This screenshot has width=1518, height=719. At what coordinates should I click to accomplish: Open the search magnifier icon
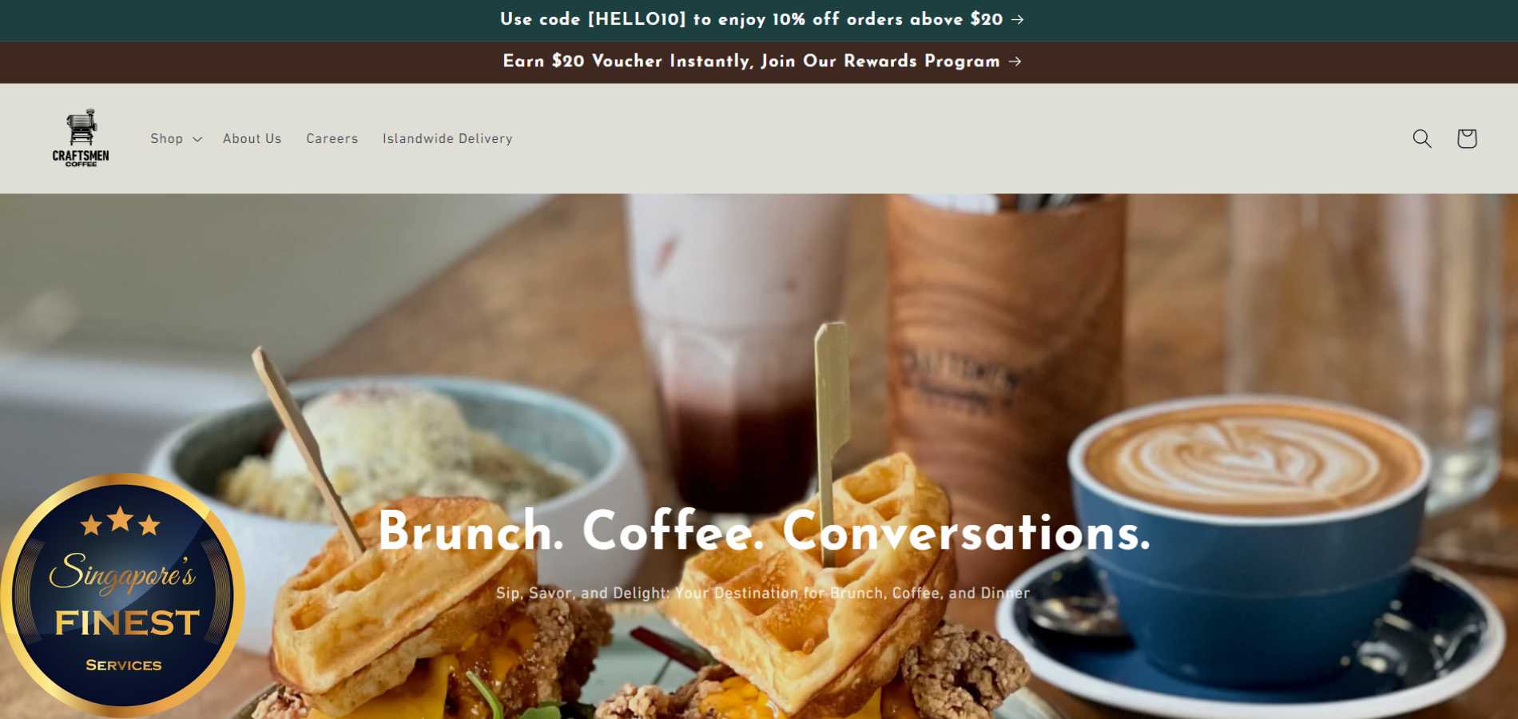pyautogui.click(x=1421, y=138)
